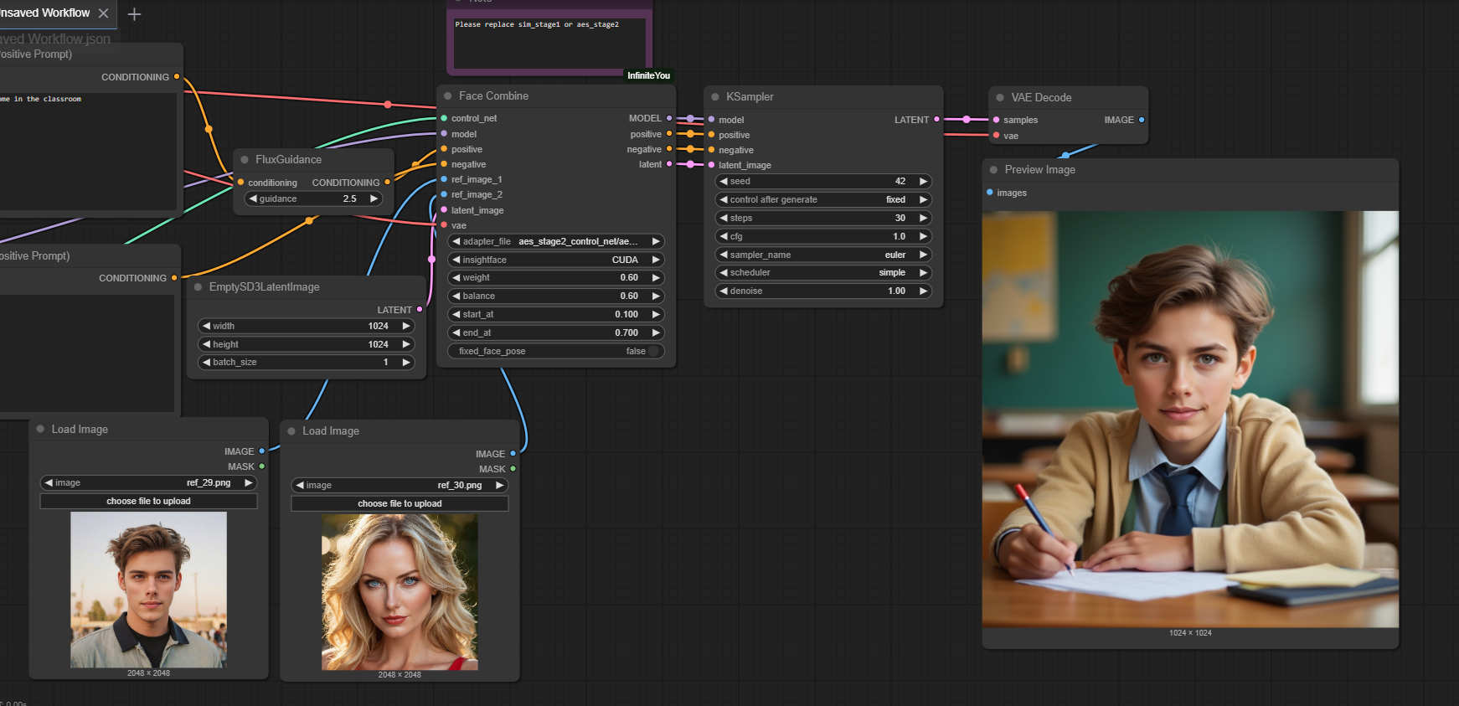Click the VAE Decode IMAGE output connector
Viewport: 1459px width, 706px height.
tap(1141, 120)
